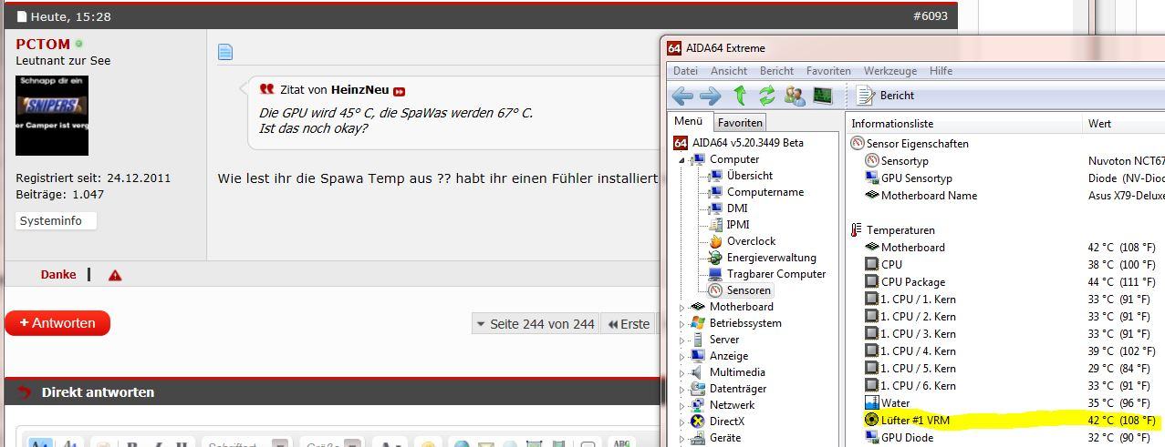Viewport: 1165px width, 447px height.
Task: Click the PCTOM avatar image
Action: [52, 116]
